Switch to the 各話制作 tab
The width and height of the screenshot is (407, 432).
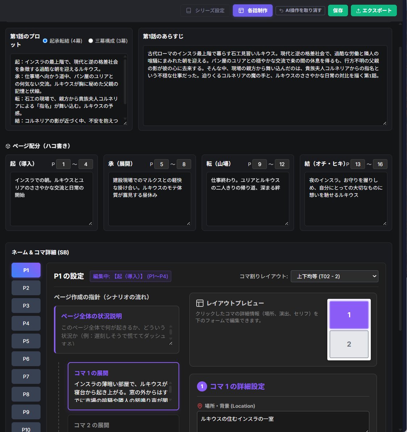point(253,10)
